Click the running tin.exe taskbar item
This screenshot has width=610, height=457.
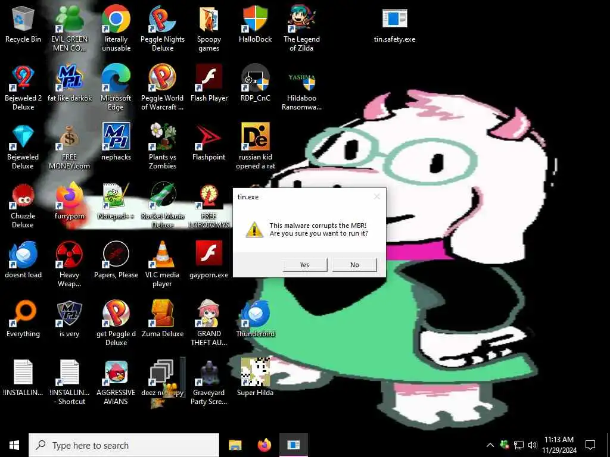(294, 445)
